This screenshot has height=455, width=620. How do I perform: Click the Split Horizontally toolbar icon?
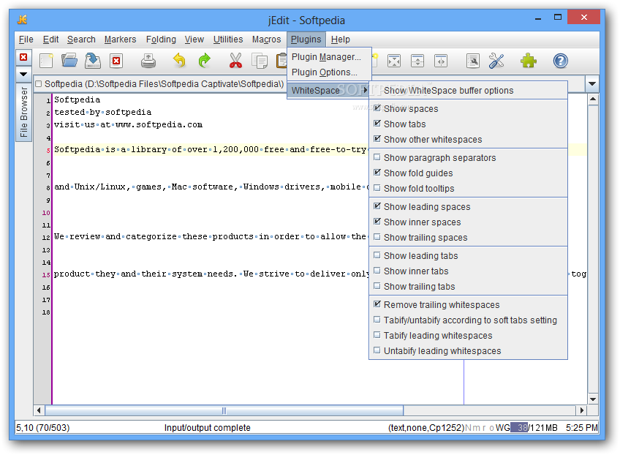tap(417, 61)
